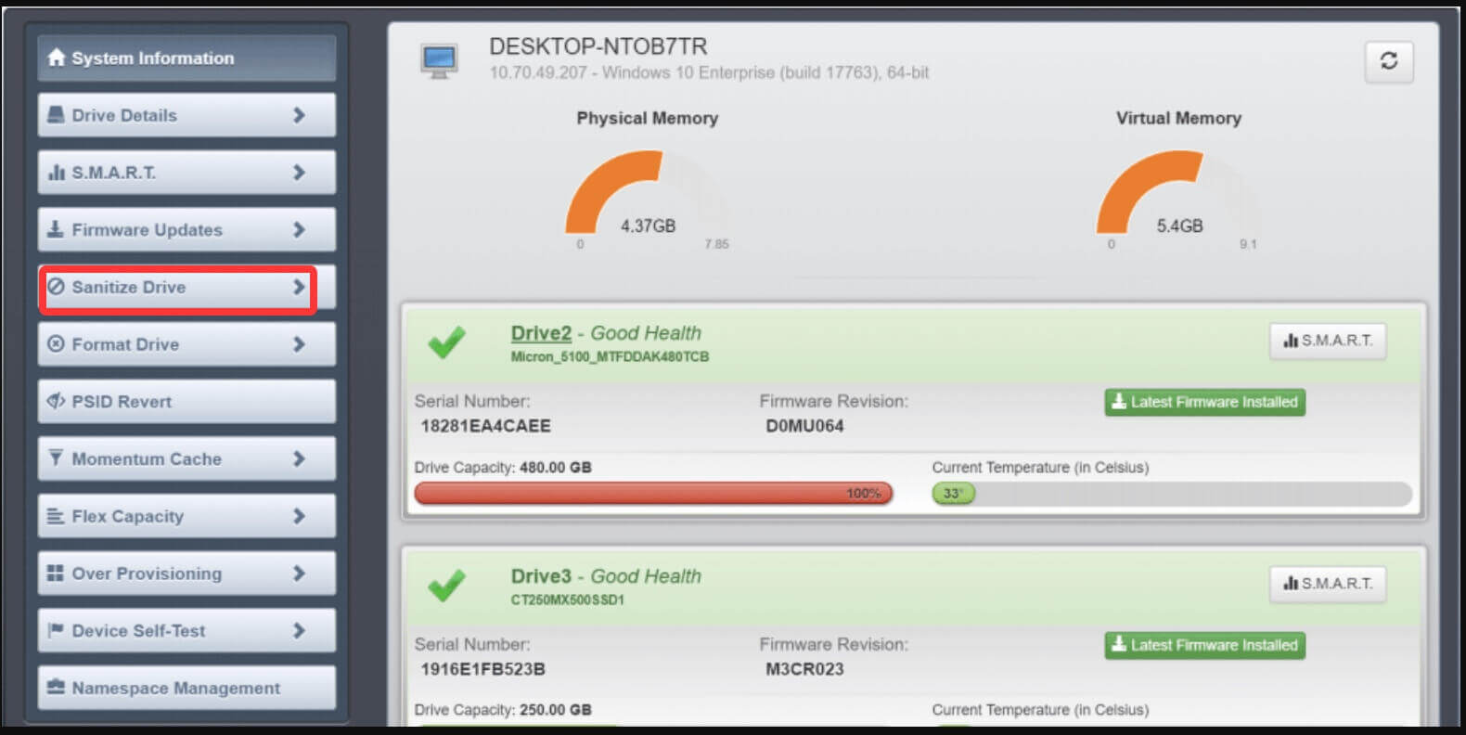Click Latest Firmware Installed button for Drive3

tap(1204, 645)
